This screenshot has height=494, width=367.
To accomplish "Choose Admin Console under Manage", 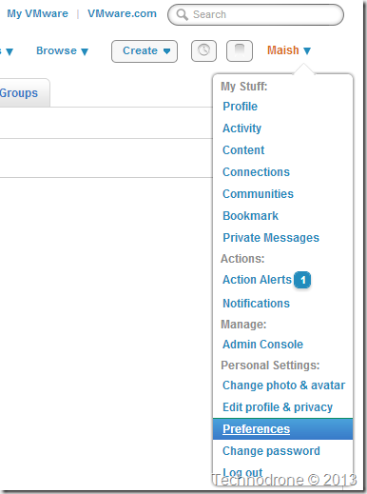I will click(x=262, y=345).
